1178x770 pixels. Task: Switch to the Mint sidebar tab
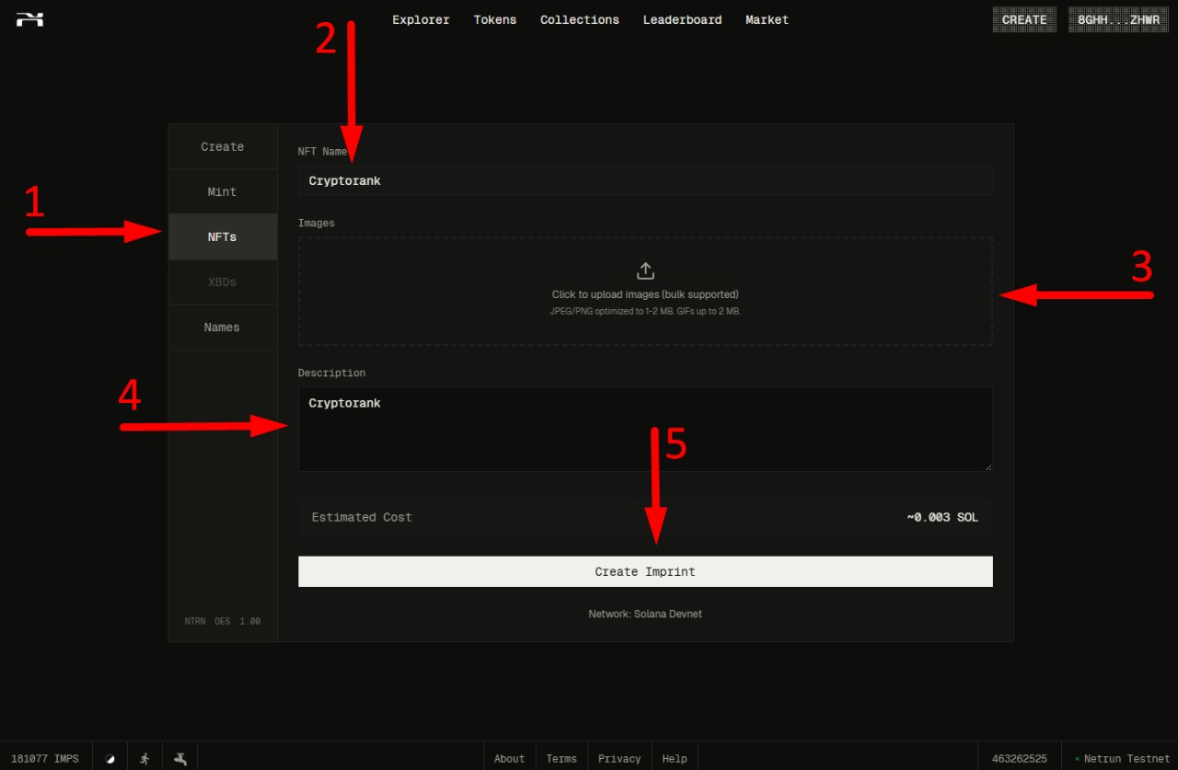(223, 191)
